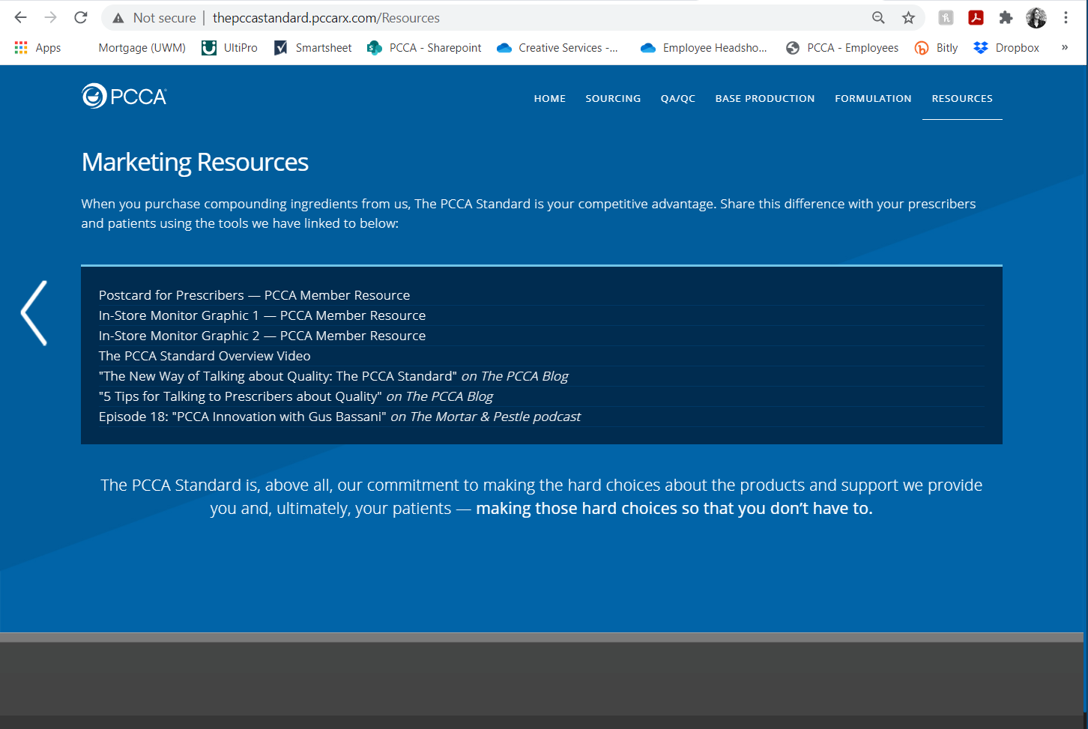This screenshot has height=729, width=1088.
Task: Open the FORMULATION nav item
Action: pyautogui.click(x=873, y=98)
